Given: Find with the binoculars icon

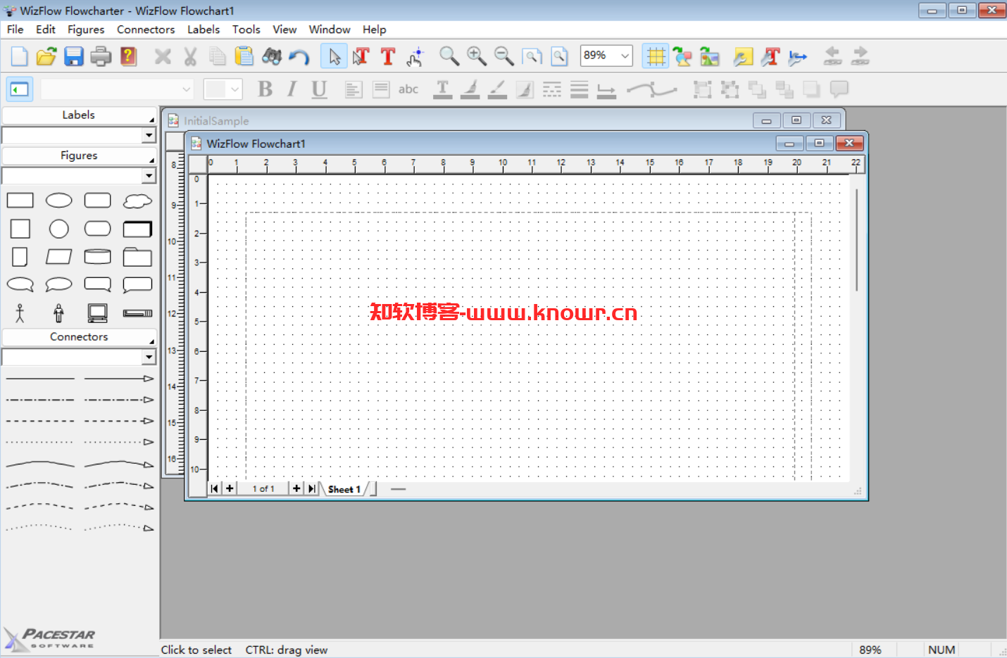Looking at the screenshot, I should 272,56.
